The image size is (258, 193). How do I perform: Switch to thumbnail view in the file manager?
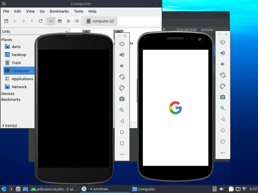(x=60, y=21)
